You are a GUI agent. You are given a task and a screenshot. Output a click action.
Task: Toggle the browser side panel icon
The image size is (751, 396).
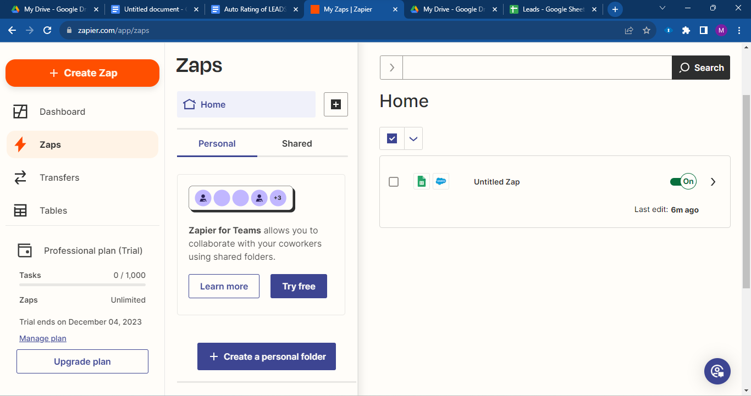(704, 30)
